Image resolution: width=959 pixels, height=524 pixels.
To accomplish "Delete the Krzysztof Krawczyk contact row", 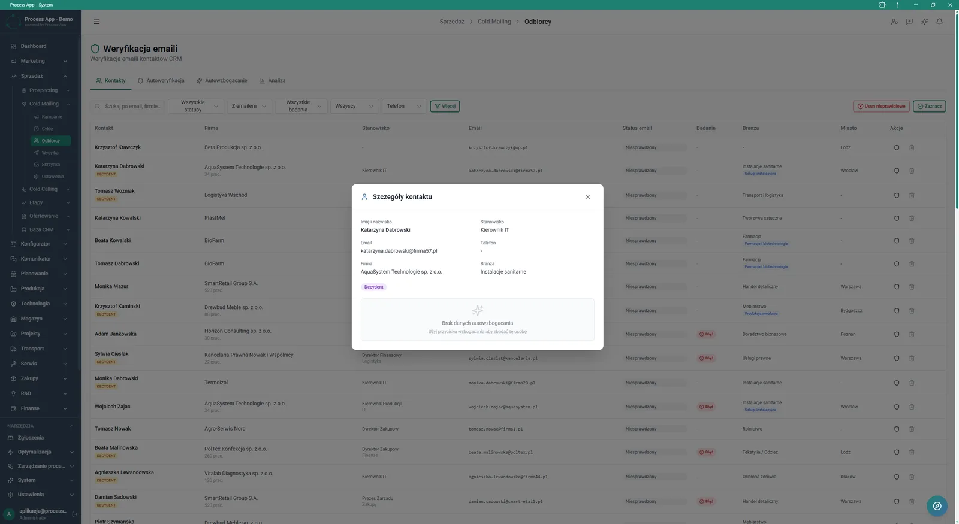I will coord(912,147).
